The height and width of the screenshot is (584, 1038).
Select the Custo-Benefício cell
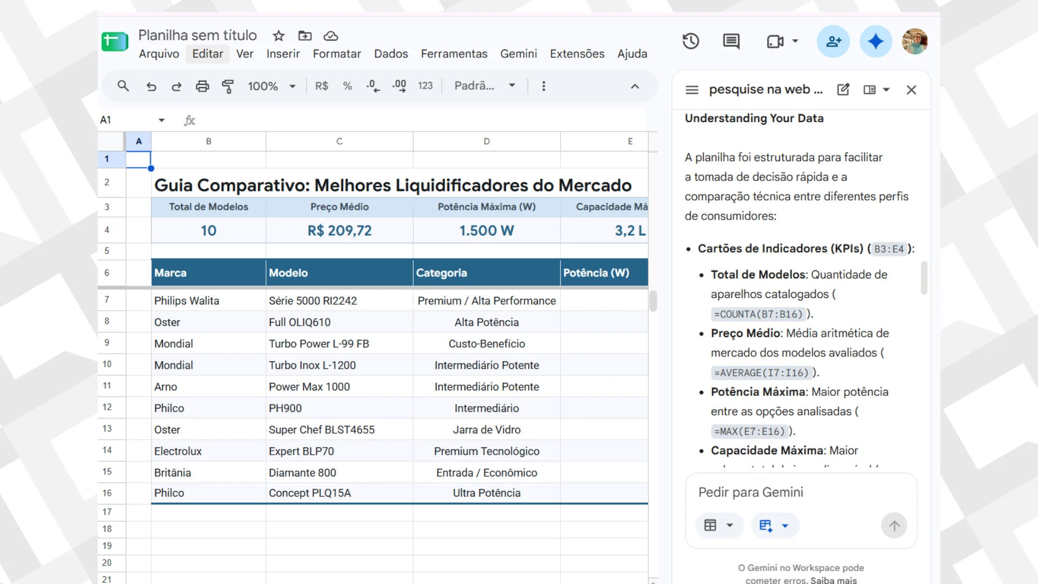pyautogui.click(x=487, y=343)
